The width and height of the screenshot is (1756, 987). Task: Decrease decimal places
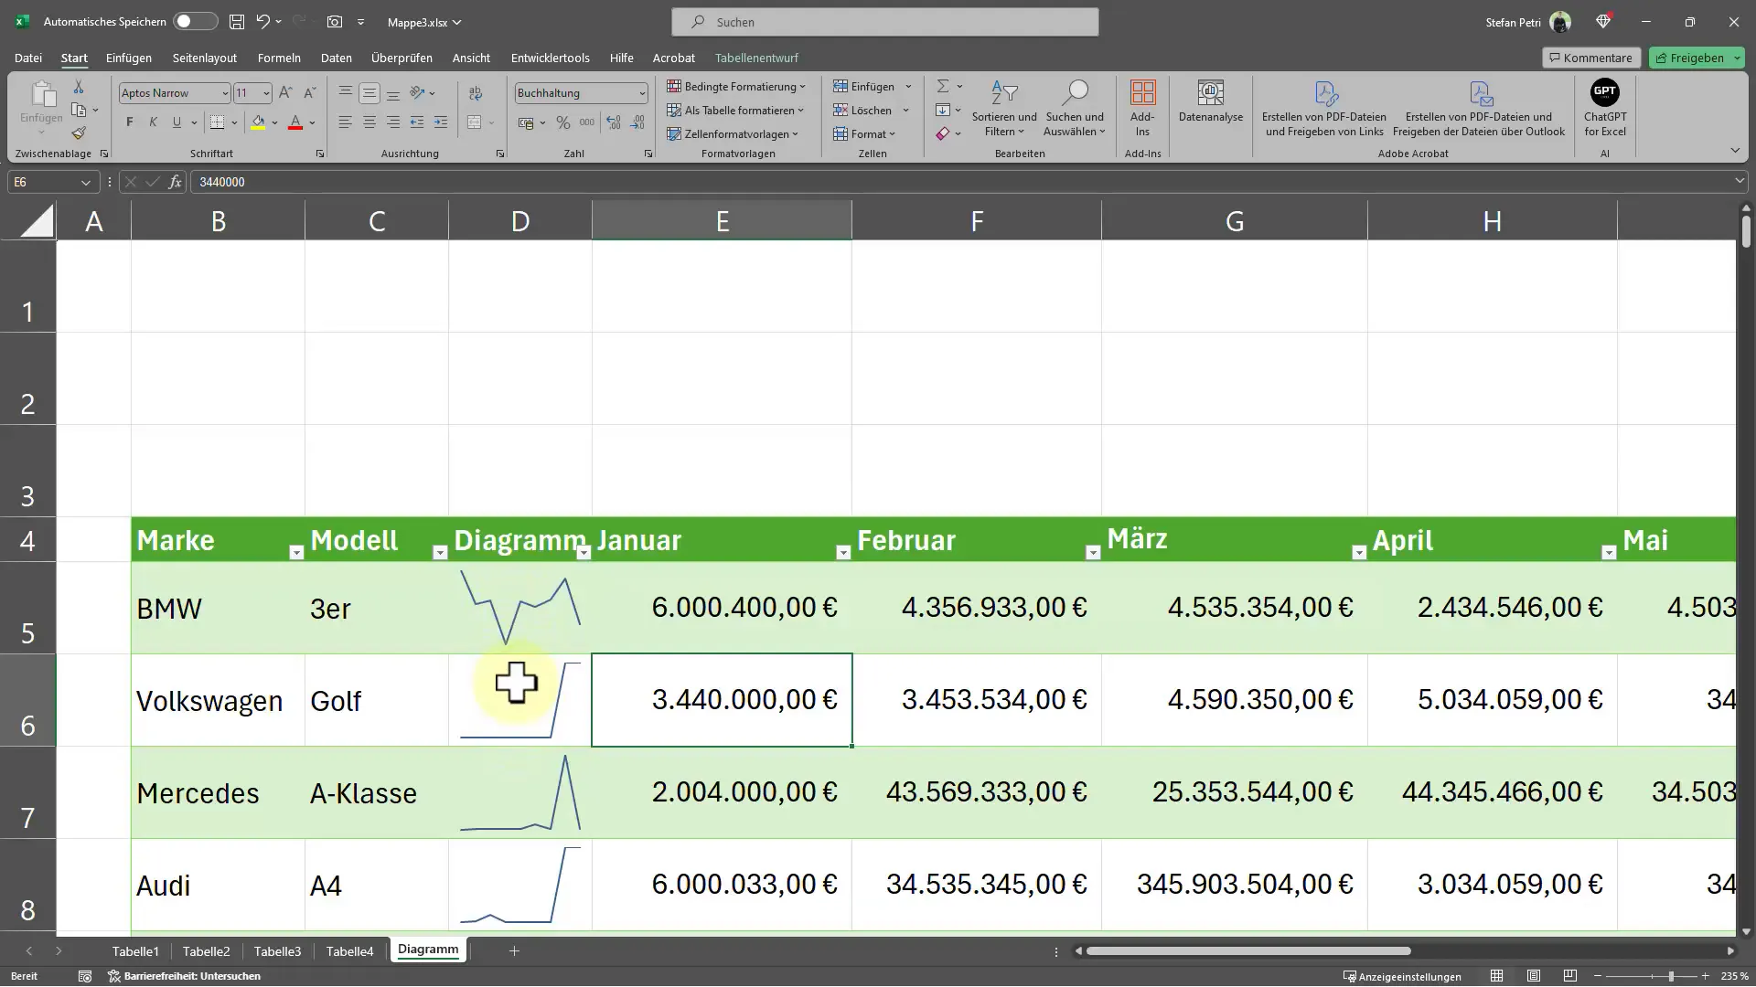click(637, 122)
